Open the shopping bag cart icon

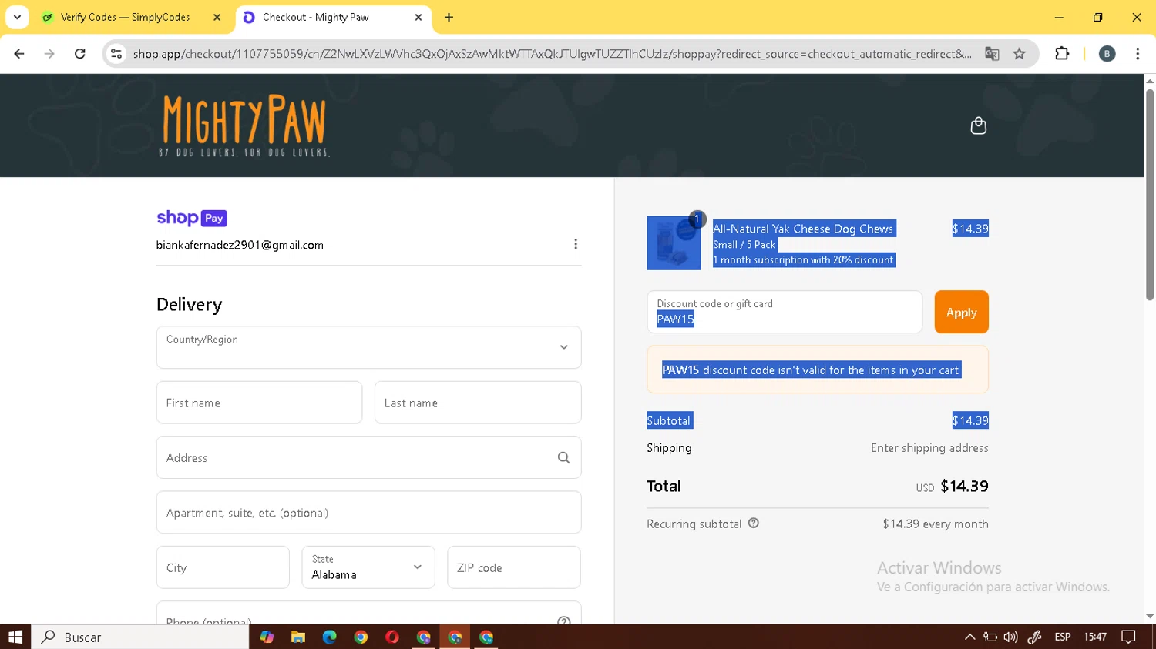coord(978,125)
